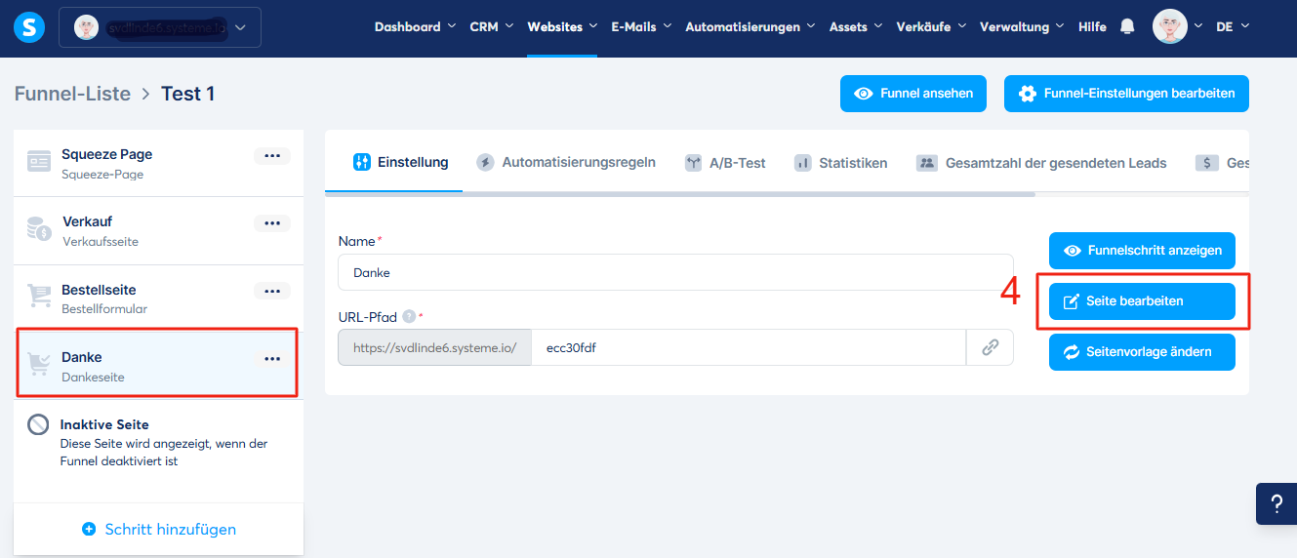
Task: Select the Inaktive Seite entry
Action: (158, 441)
